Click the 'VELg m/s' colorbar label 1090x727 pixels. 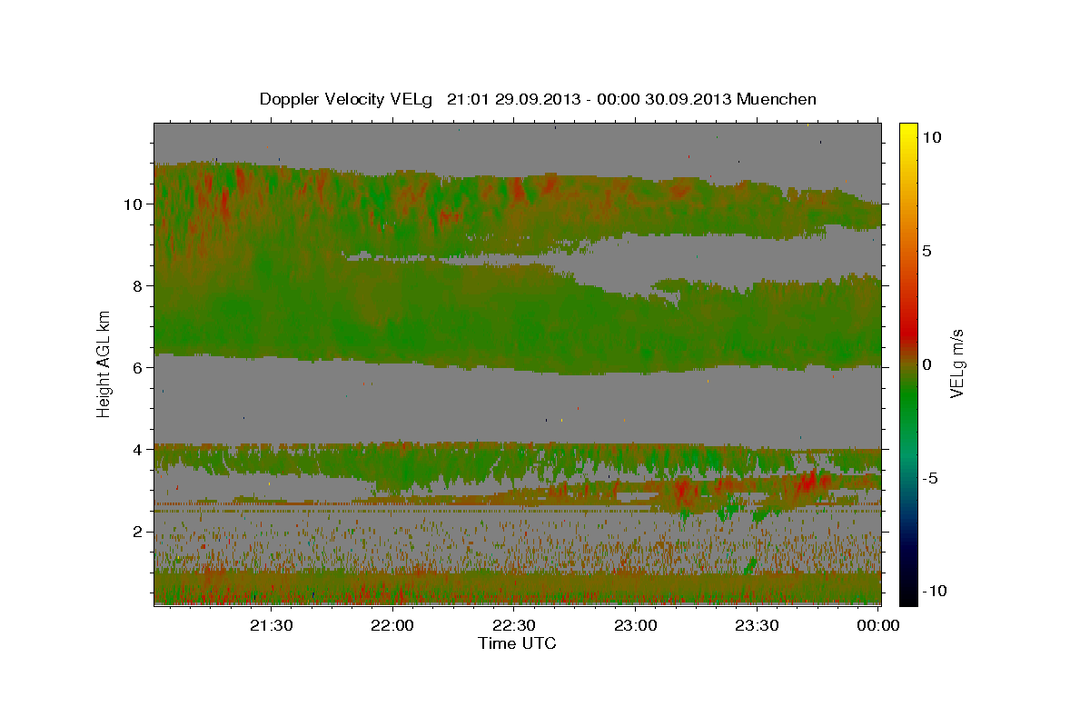pyautogui.click(x=956, y=363)
